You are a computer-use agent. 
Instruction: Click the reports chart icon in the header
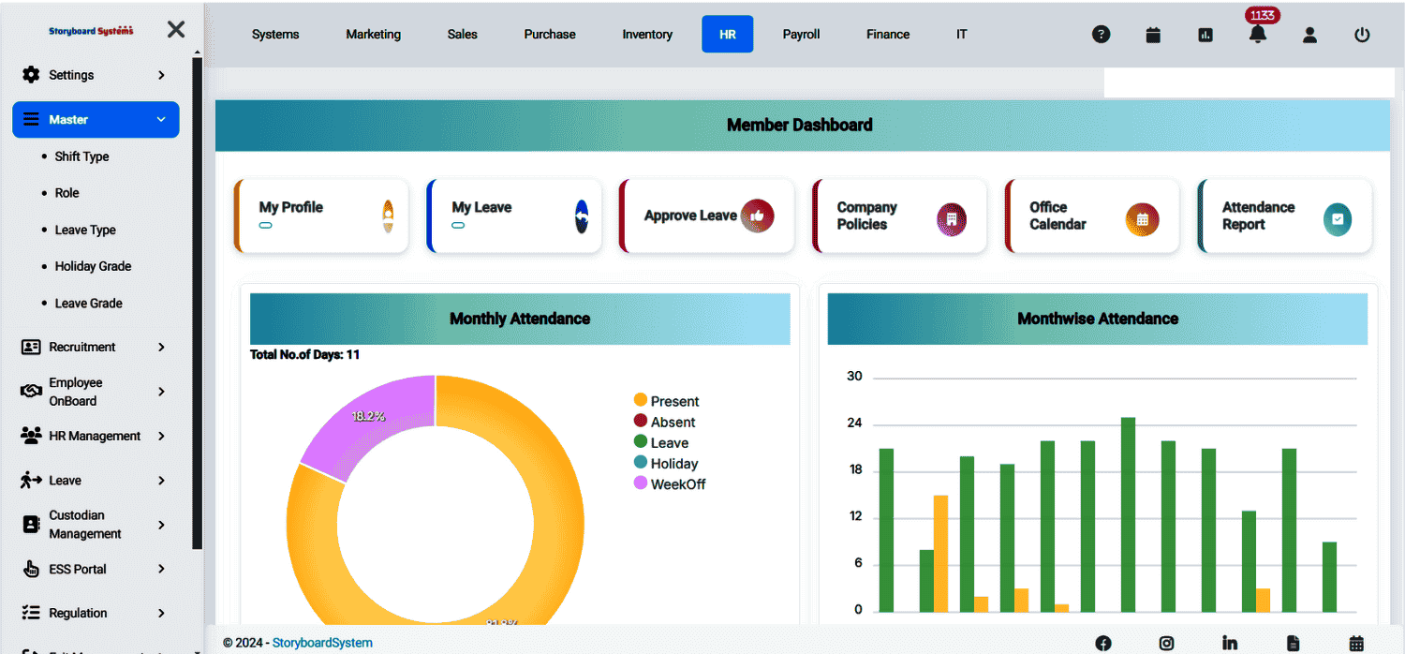(x=1205, y=34)
